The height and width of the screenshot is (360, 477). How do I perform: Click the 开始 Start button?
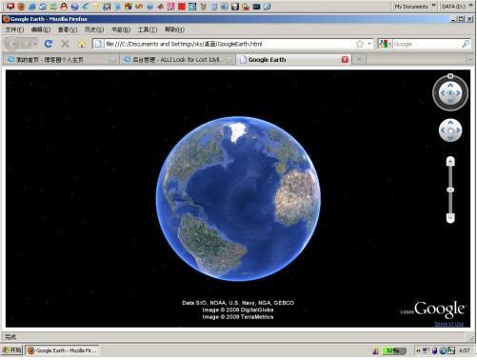tap(11, 350)
